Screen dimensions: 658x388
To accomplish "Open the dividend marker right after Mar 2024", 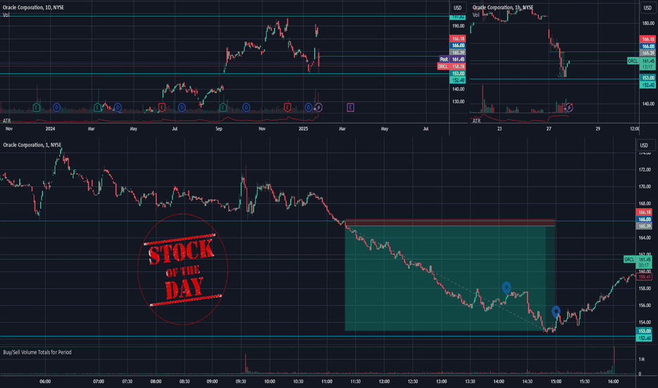I will [x=118, y=107].
